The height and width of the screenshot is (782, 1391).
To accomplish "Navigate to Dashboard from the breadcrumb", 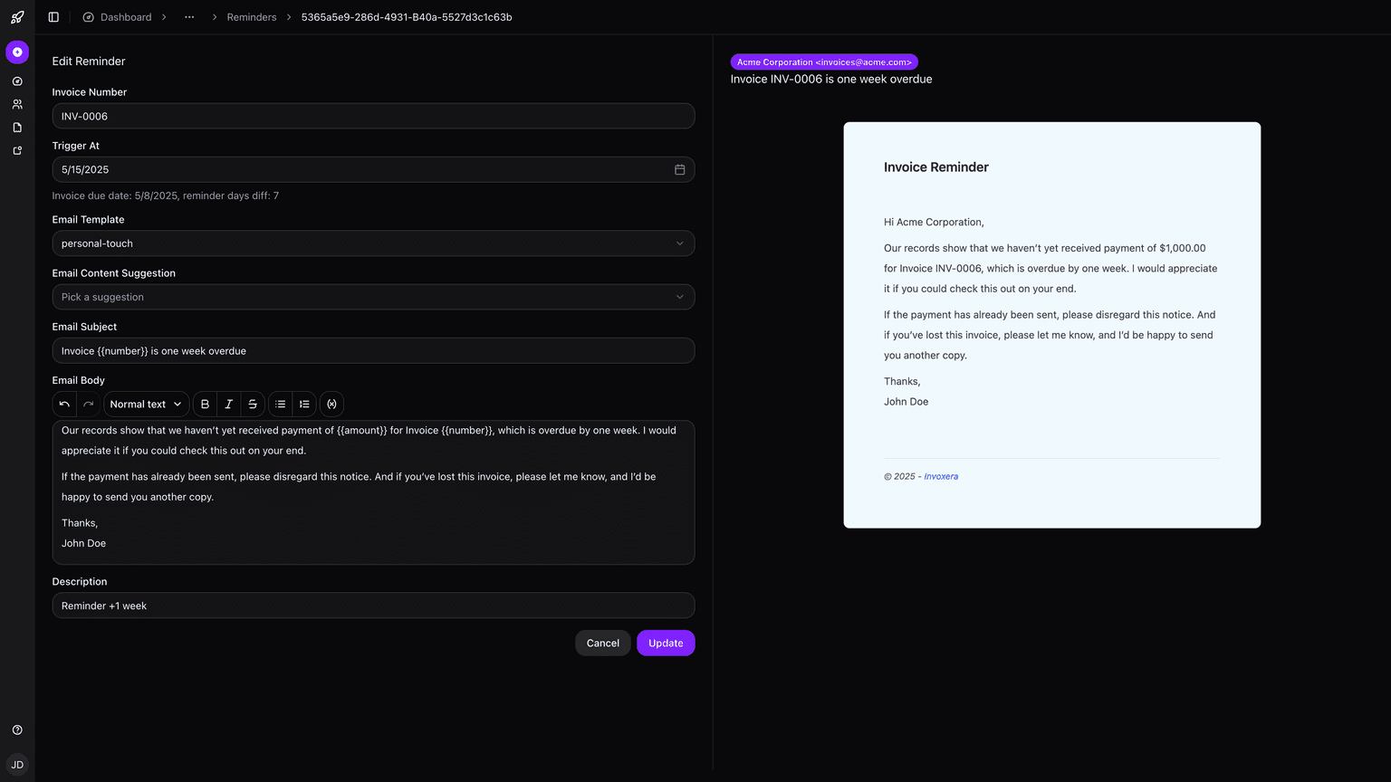I will 125,16.
